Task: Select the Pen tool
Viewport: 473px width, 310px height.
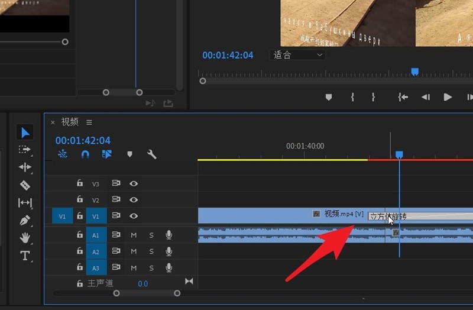Action: pyautogui.click(x=25, y=221)
